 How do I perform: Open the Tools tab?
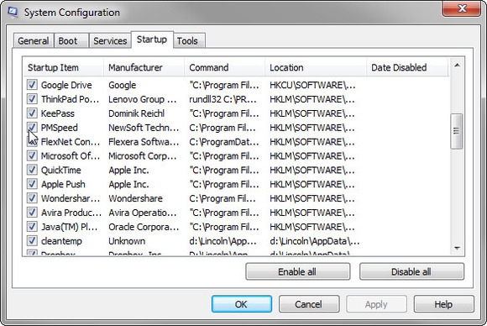coord(189,40)
